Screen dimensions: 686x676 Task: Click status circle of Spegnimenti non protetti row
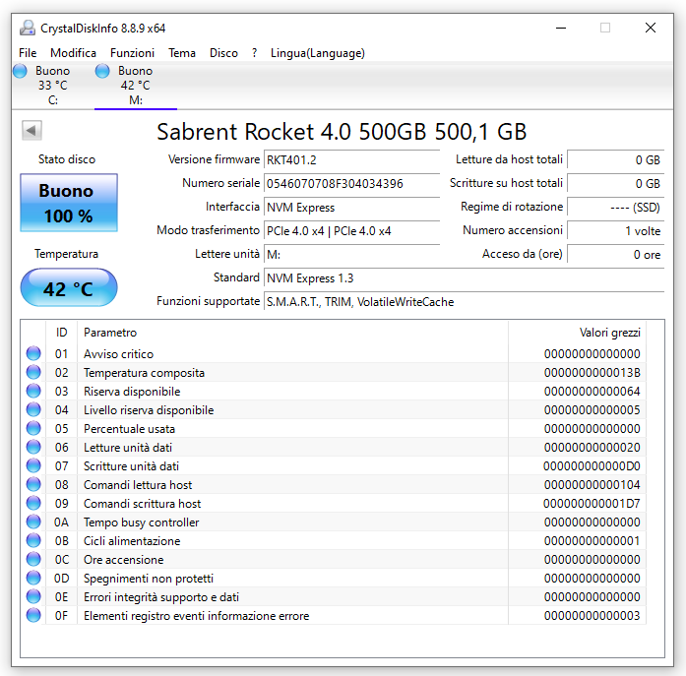point(33,578)
